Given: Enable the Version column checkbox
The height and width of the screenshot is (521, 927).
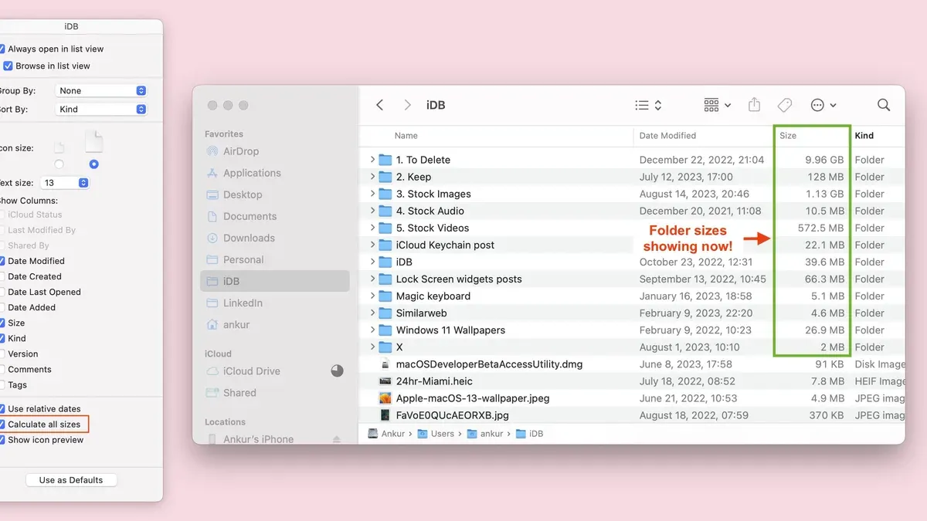Looking at the screenshot, I should [x=2, y=354].
